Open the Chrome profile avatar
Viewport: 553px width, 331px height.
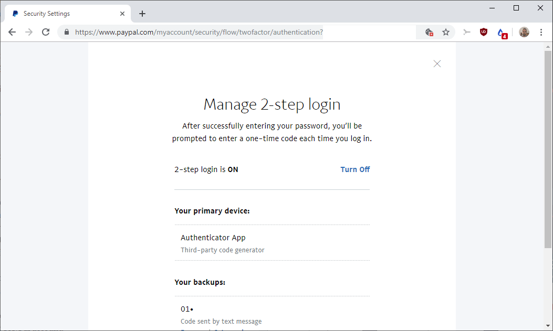pos(524,32)
